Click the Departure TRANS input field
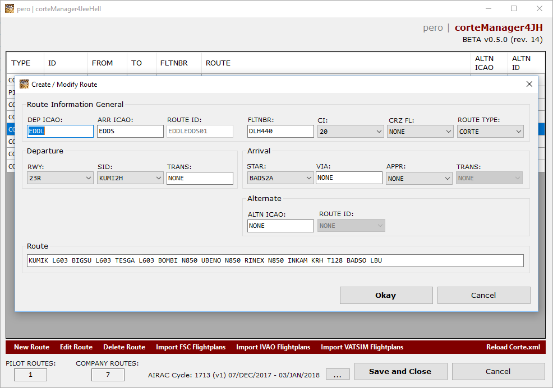 200,178
